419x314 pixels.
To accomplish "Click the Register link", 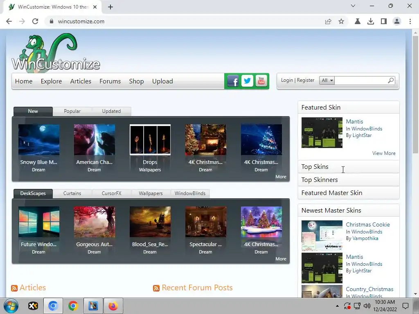I will [305, 80].
